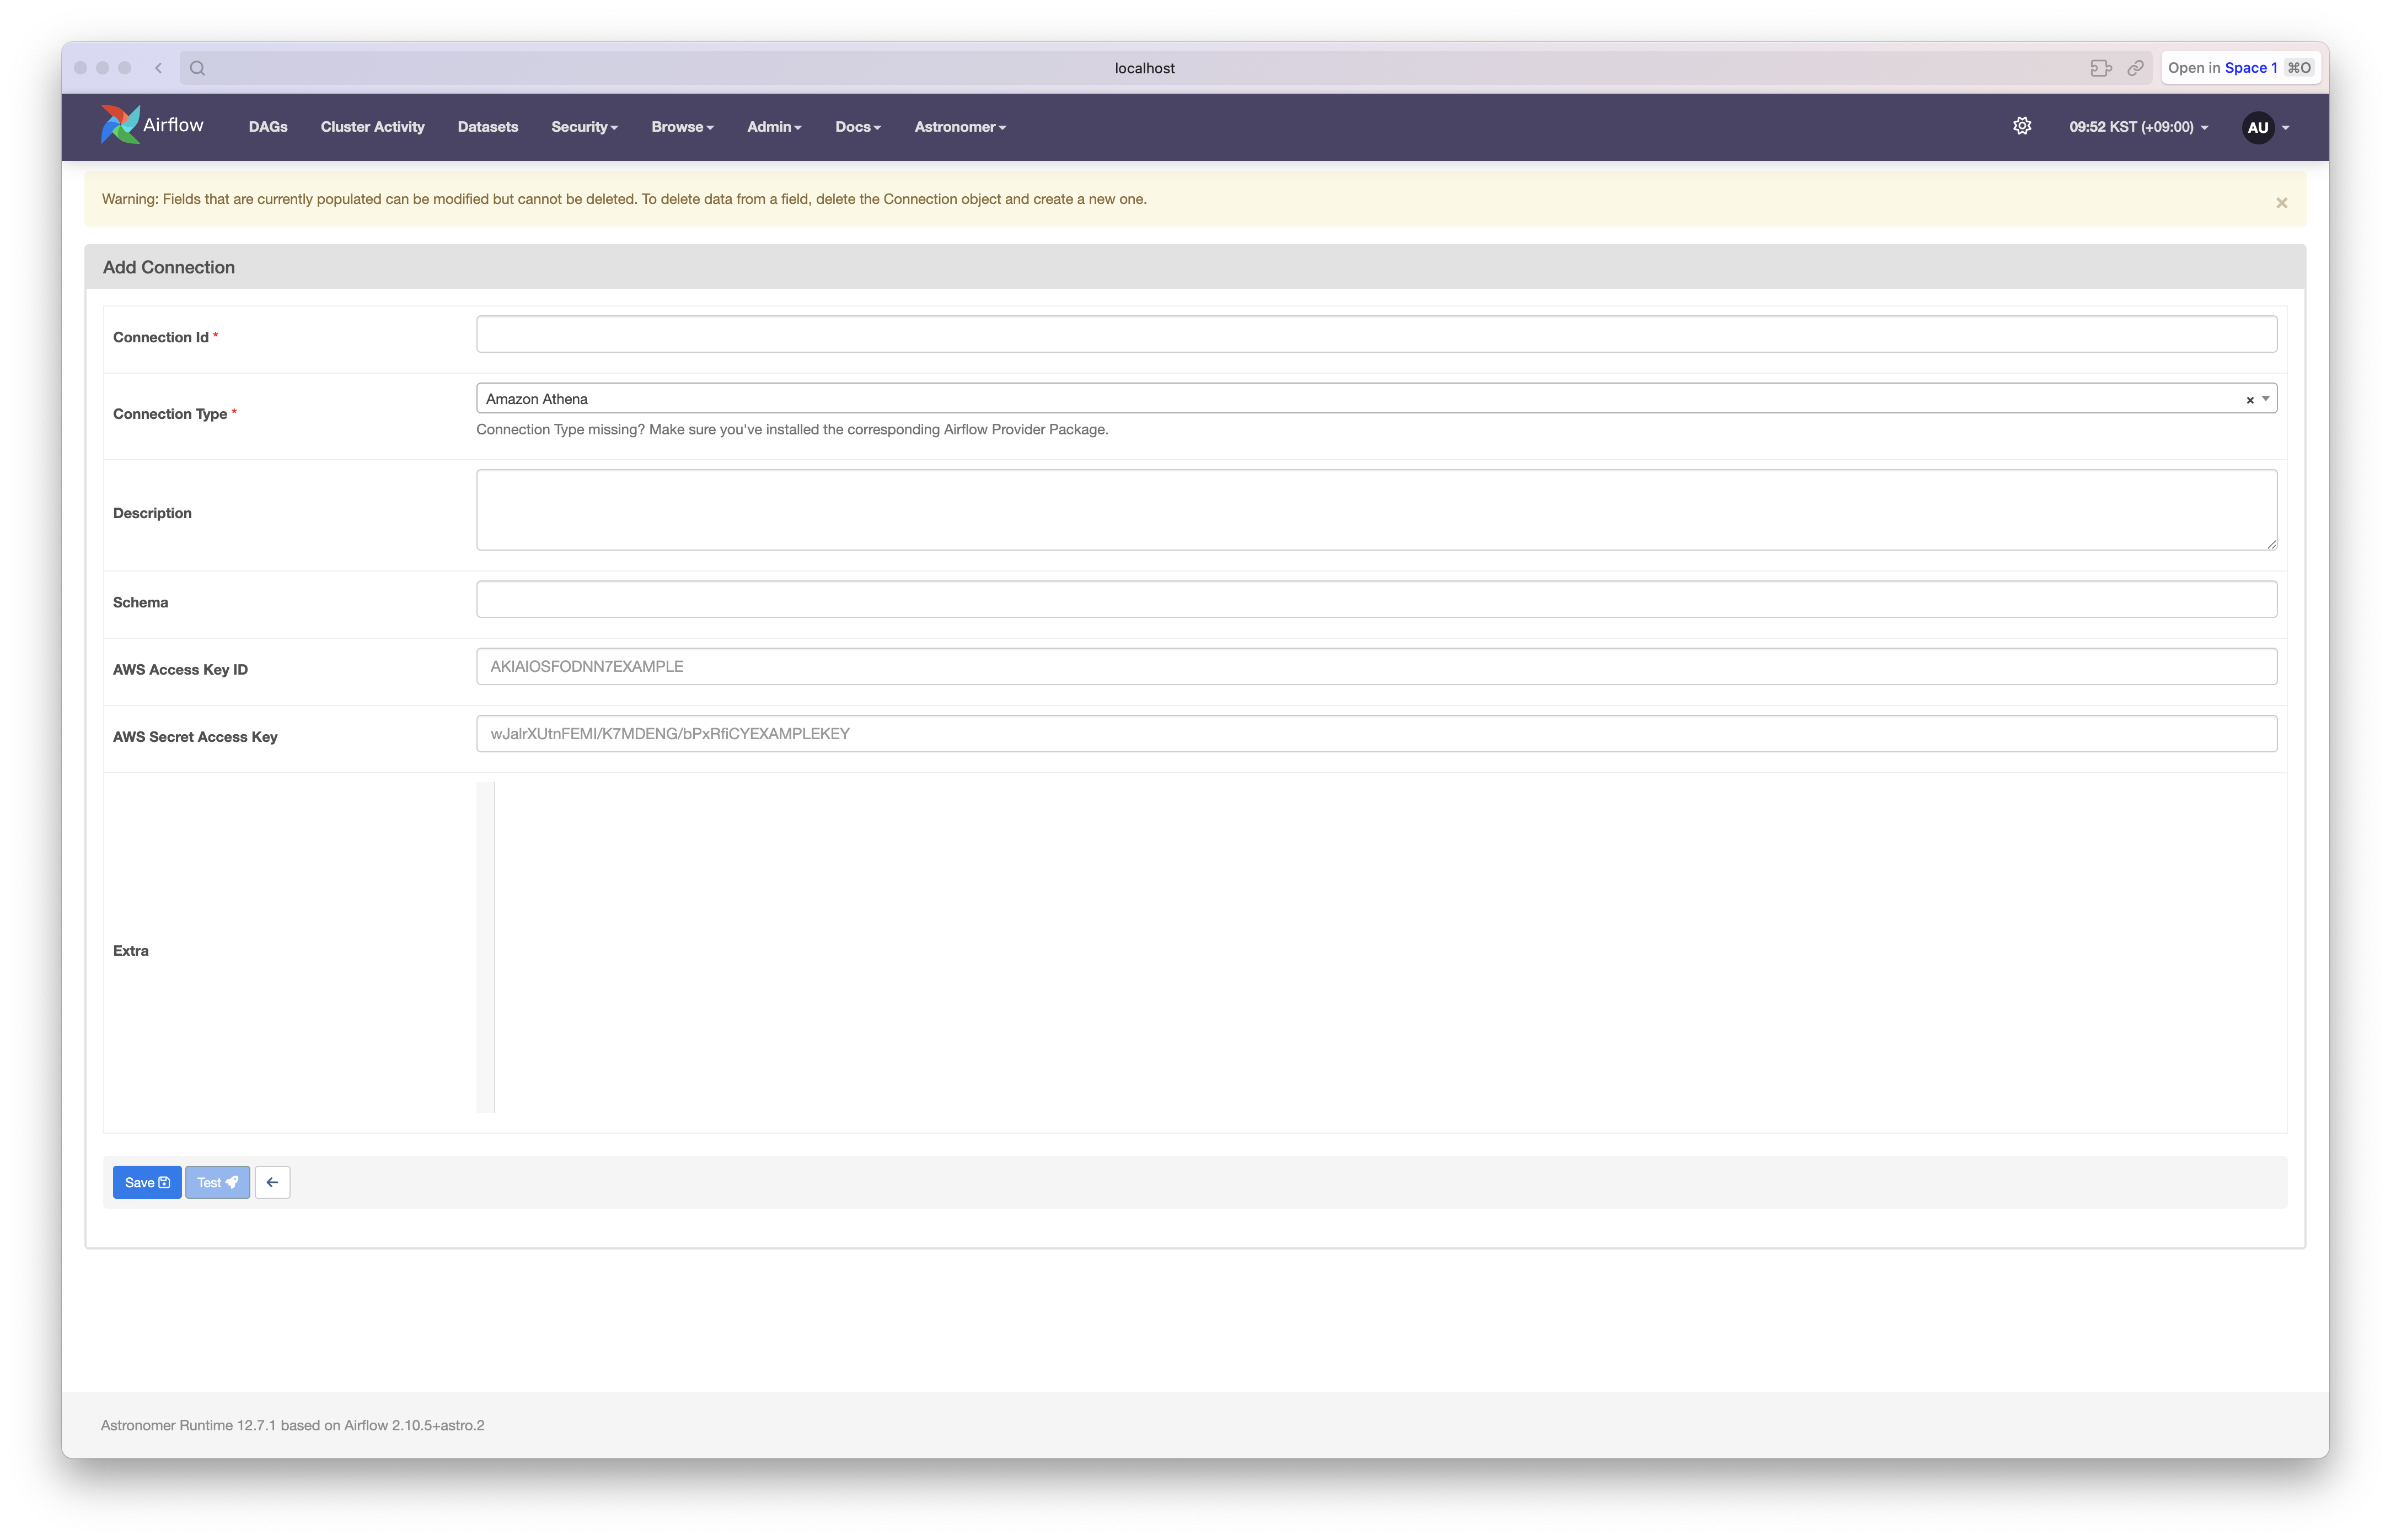Click the 'Connection Type missing?' help text
2391x1540 pixels.
click(792, 430)
